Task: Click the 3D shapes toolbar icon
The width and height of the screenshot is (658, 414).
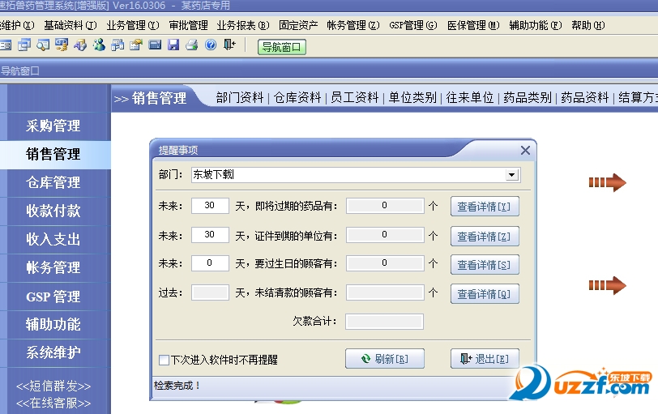Action: [x=80, y=45]
